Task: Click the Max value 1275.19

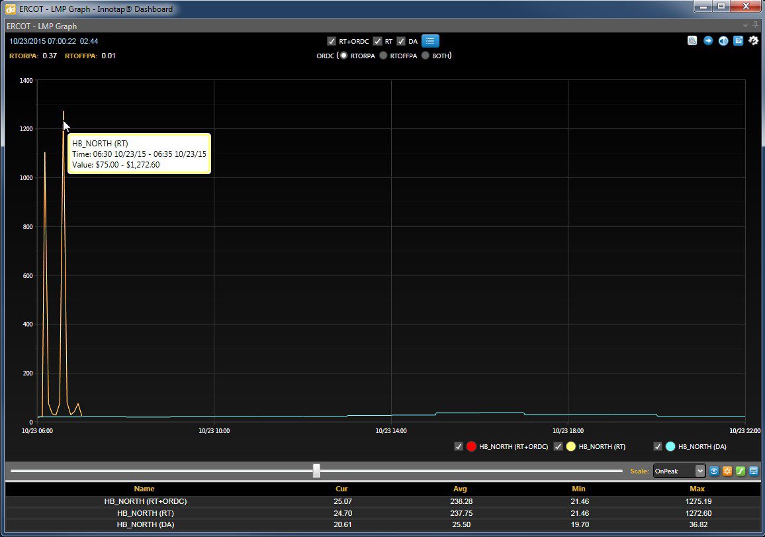Action: (698, 501)
